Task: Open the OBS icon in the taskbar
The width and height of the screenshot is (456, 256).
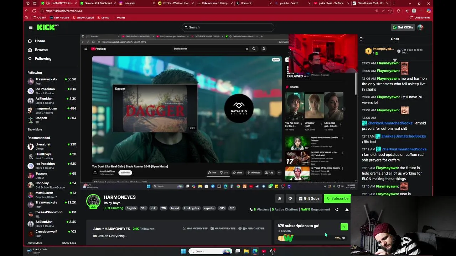Action: (273, 251)
